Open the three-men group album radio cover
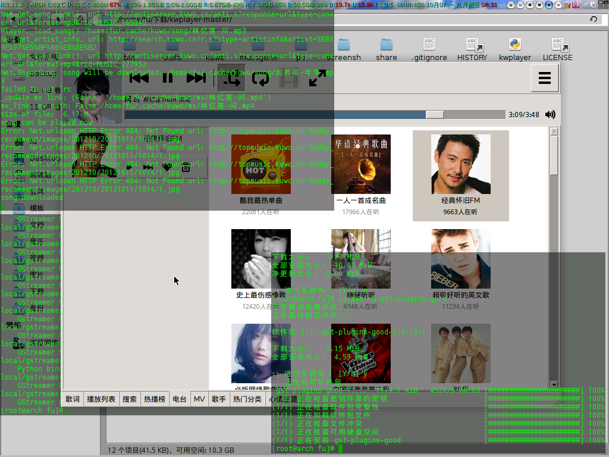The height and width of the screenshot is (457, 609). pyautogui.click(x=461, y=353)
